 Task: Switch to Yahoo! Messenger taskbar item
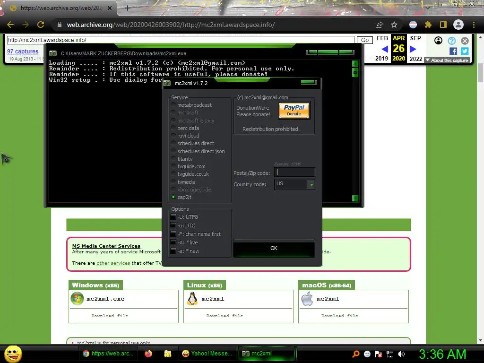pos(207,354)
